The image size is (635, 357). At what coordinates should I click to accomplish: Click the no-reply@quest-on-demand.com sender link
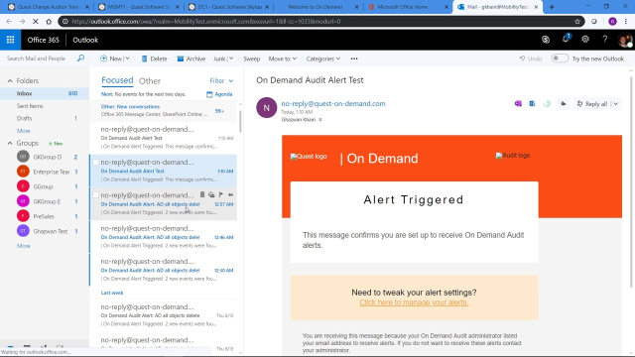point(333,103)
